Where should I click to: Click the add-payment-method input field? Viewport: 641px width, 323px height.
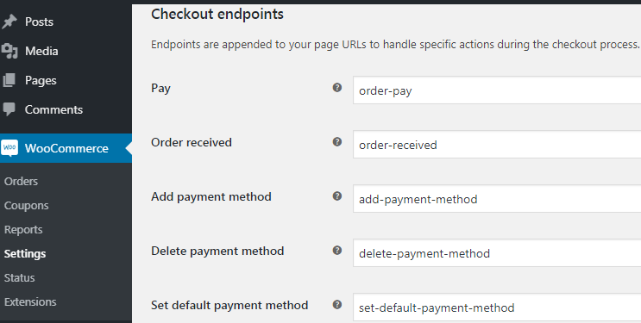(x=497, y=199)
